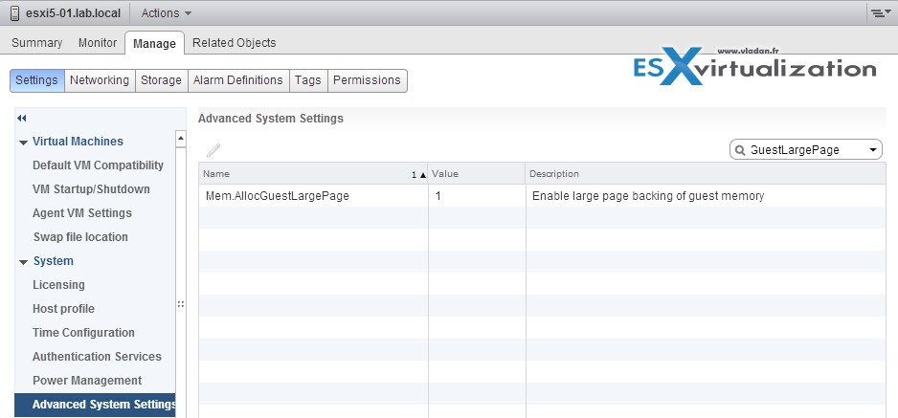Open Default VM Compatibility settings
Screen dimensions: 898x418
(x=98, y=165)
